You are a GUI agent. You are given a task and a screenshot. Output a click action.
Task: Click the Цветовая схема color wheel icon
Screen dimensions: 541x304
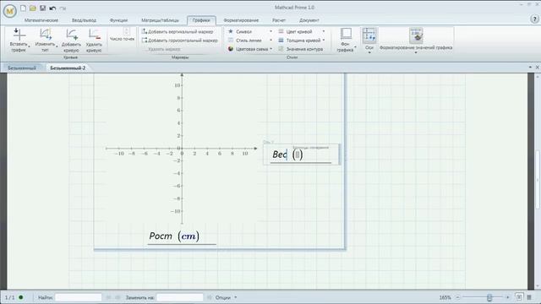click(231, 49)
